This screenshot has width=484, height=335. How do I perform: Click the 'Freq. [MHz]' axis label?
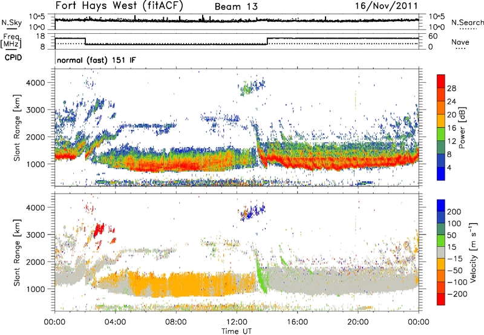[x=11, y=41]
